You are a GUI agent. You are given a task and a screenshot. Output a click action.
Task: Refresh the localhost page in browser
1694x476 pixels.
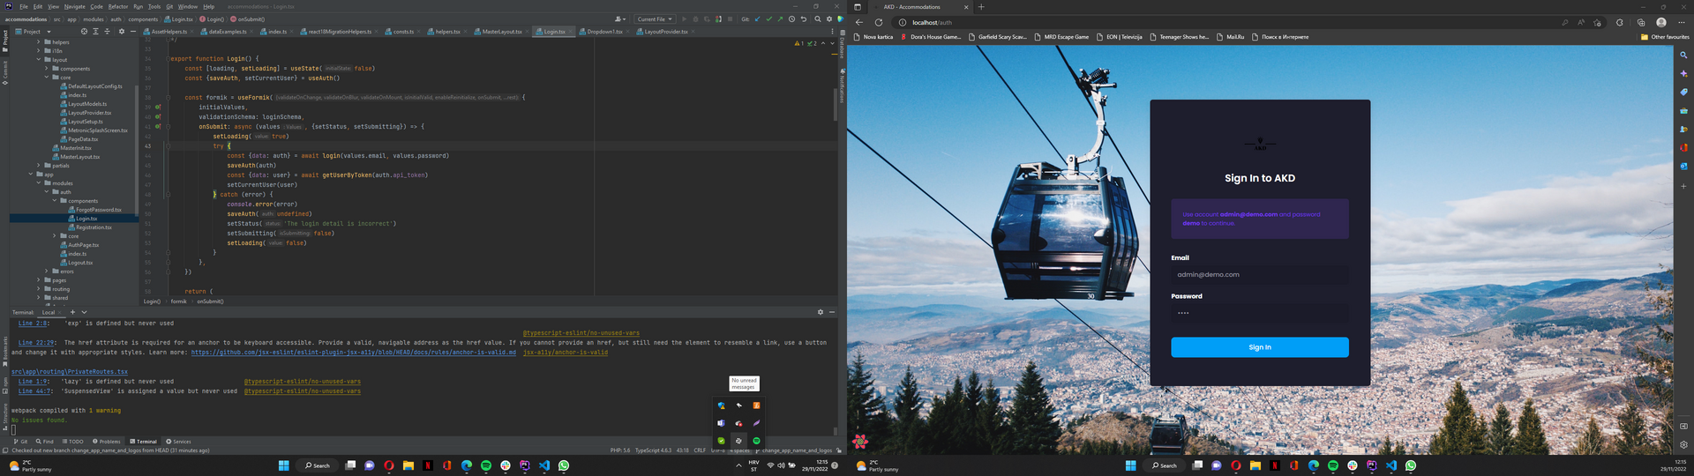click(879, 23)
